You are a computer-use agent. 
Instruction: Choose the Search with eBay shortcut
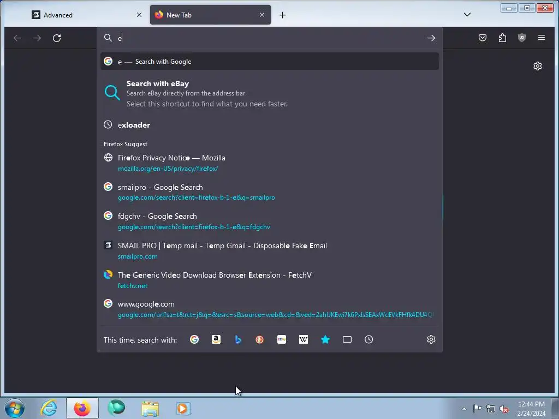click(x=270, y=94)
